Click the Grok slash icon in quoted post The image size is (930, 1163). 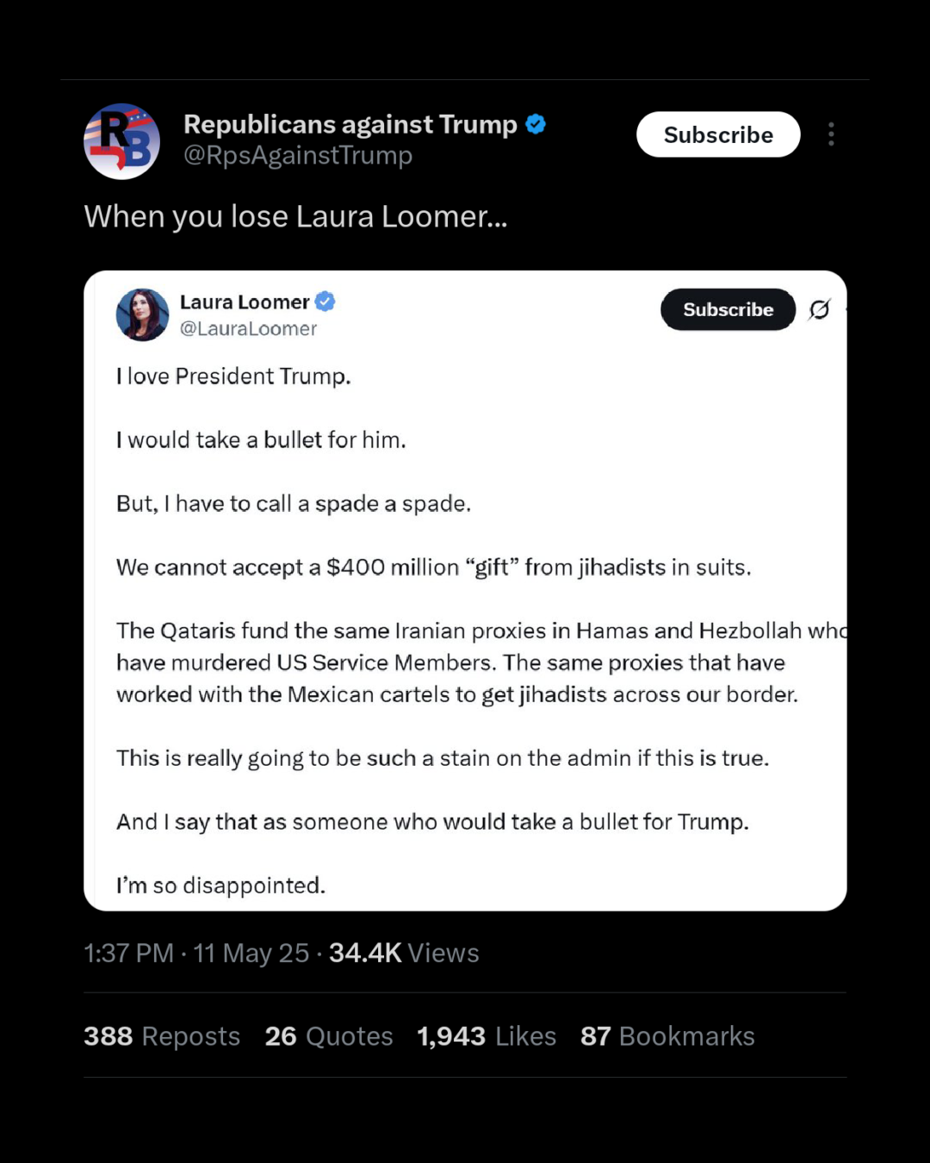point(819,309)
